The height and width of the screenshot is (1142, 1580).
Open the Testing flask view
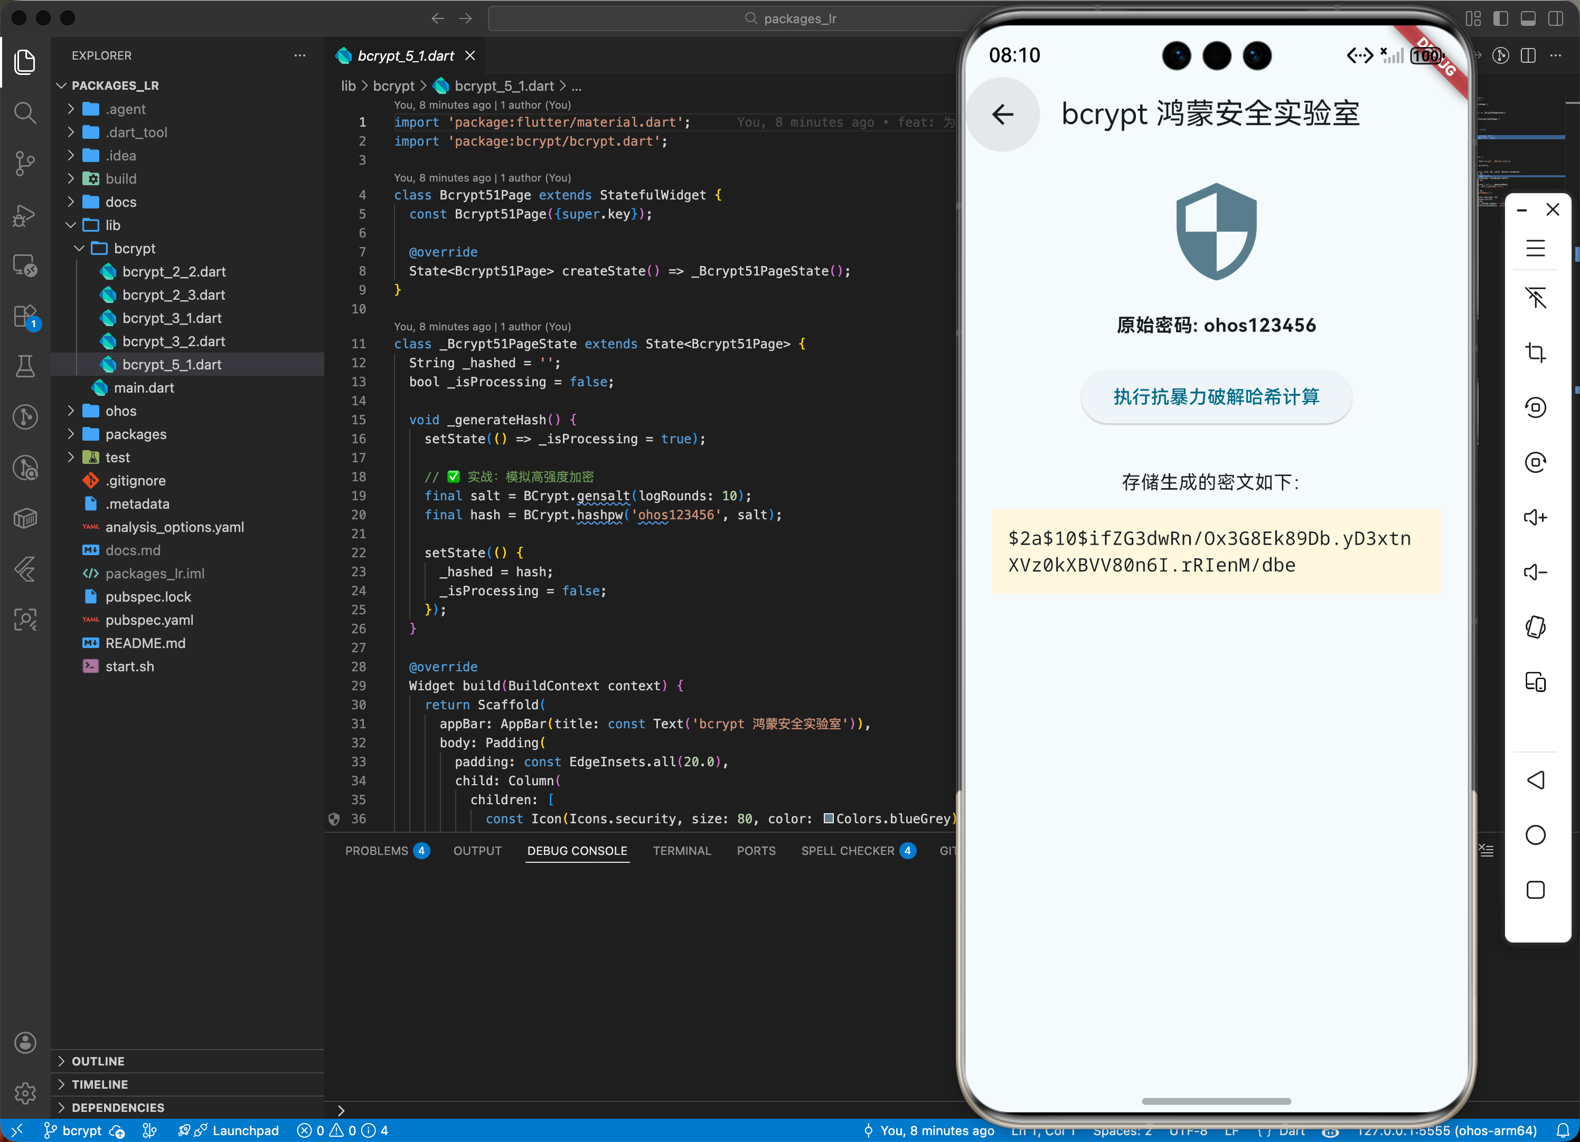25,366
